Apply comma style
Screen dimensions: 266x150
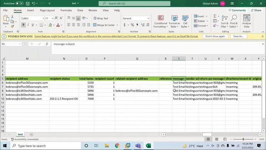[x=137, y=25]
